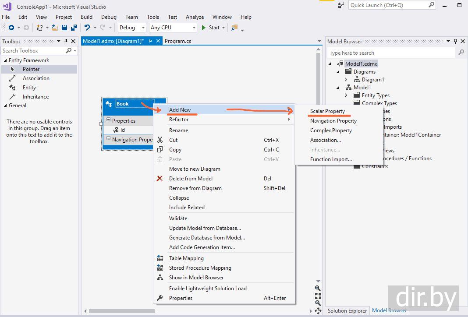Choose Scalar Property from the submenu
The height and width of the screenshot is (317, 468).
coord(327,111)
